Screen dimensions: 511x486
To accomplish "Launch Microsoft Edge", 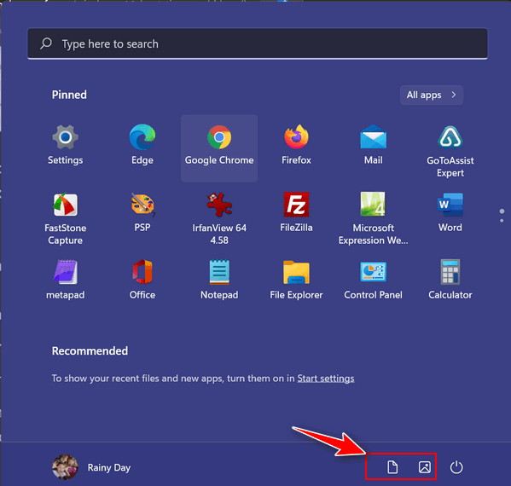I will click(142, 146).
